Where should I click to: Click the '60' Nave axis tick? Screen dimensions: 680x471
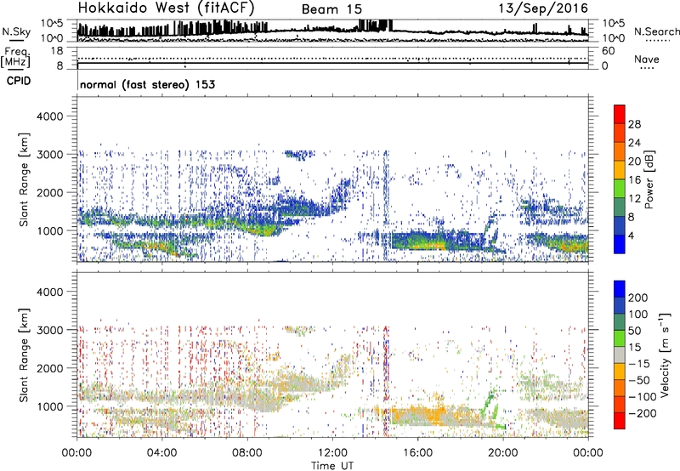tap(608, 51)
